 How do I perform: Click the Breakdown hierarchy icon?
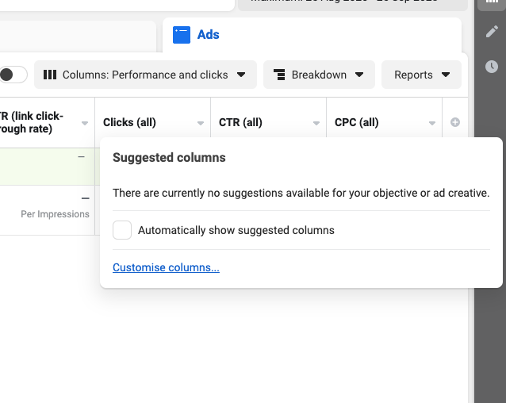(x=279, y=75)
